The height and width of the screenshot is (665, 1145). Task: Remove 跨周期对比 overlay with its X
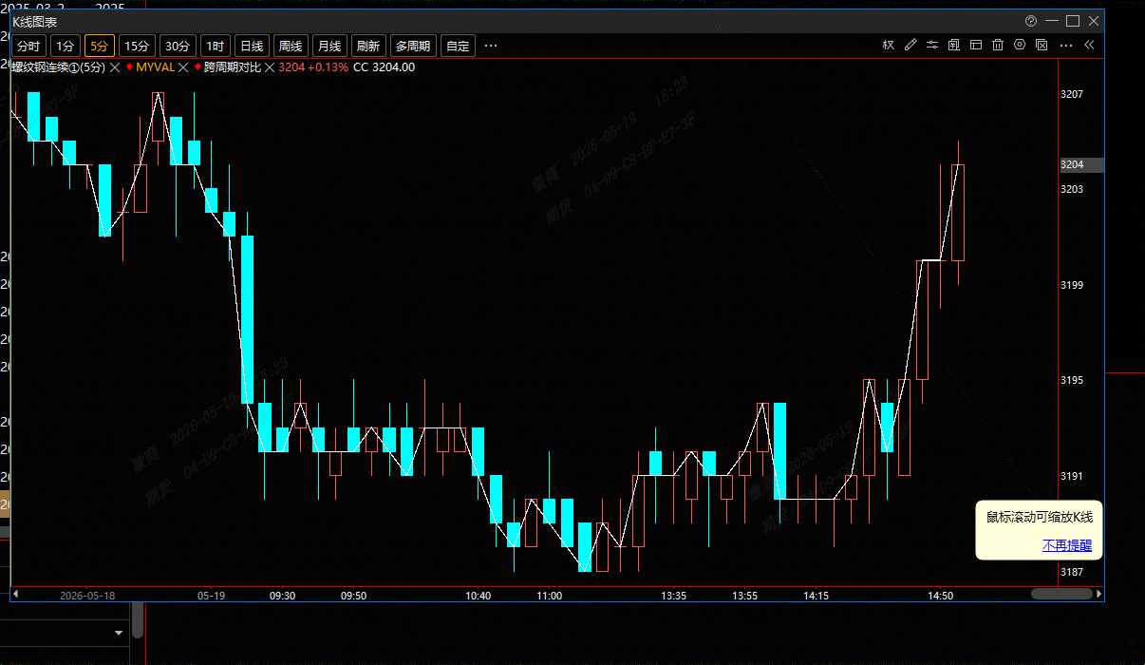pos(270,67)
